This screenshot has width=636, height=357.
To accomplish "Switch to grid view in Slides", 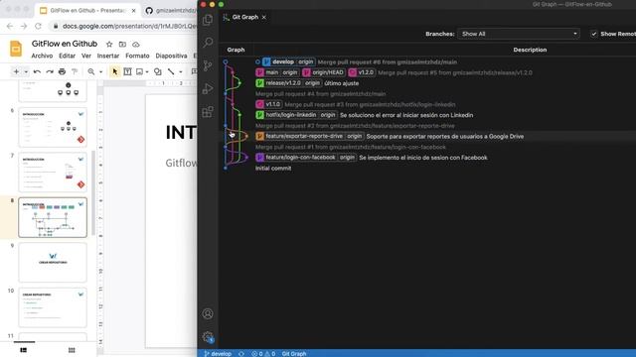I will [x=72, y=350].
